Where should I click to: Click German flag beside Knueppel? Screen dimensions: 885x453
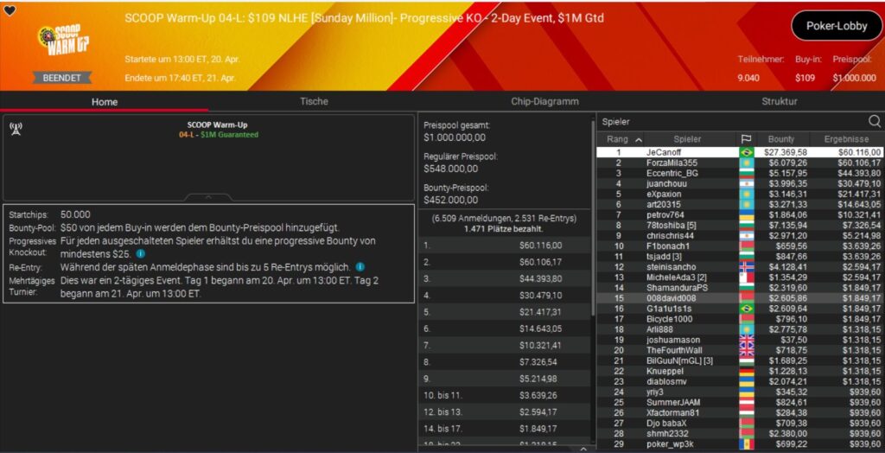(x=746, y=371)
